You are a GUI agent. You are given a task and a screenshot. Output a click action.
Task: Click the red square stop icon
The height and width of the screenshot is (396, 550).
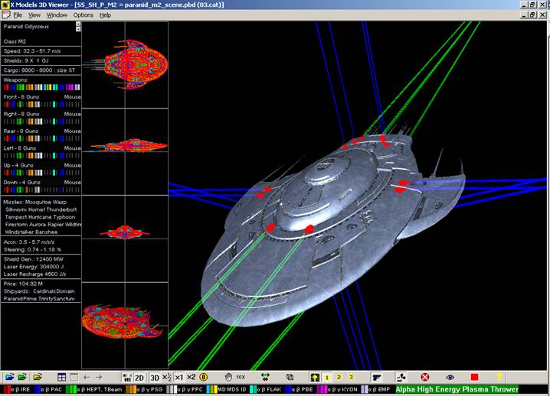[x=474, y=377]
